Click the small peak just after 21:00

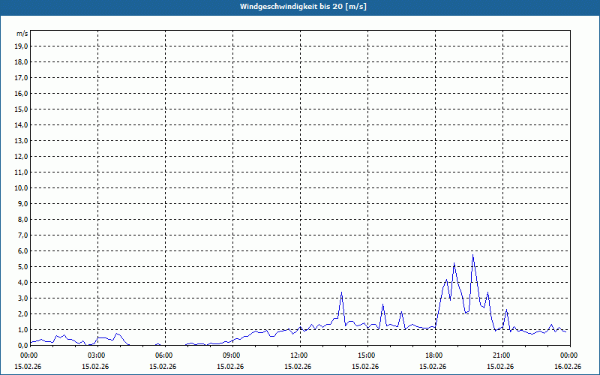(x=506, y=310)
